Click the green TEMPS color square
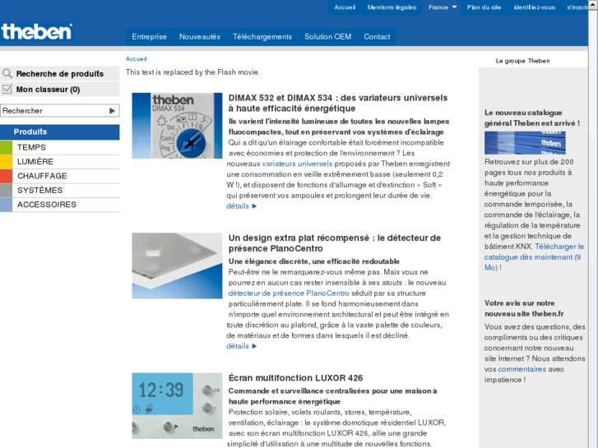Image resolution: width=598 pixels, height=448 pixels. coord(6,147)
